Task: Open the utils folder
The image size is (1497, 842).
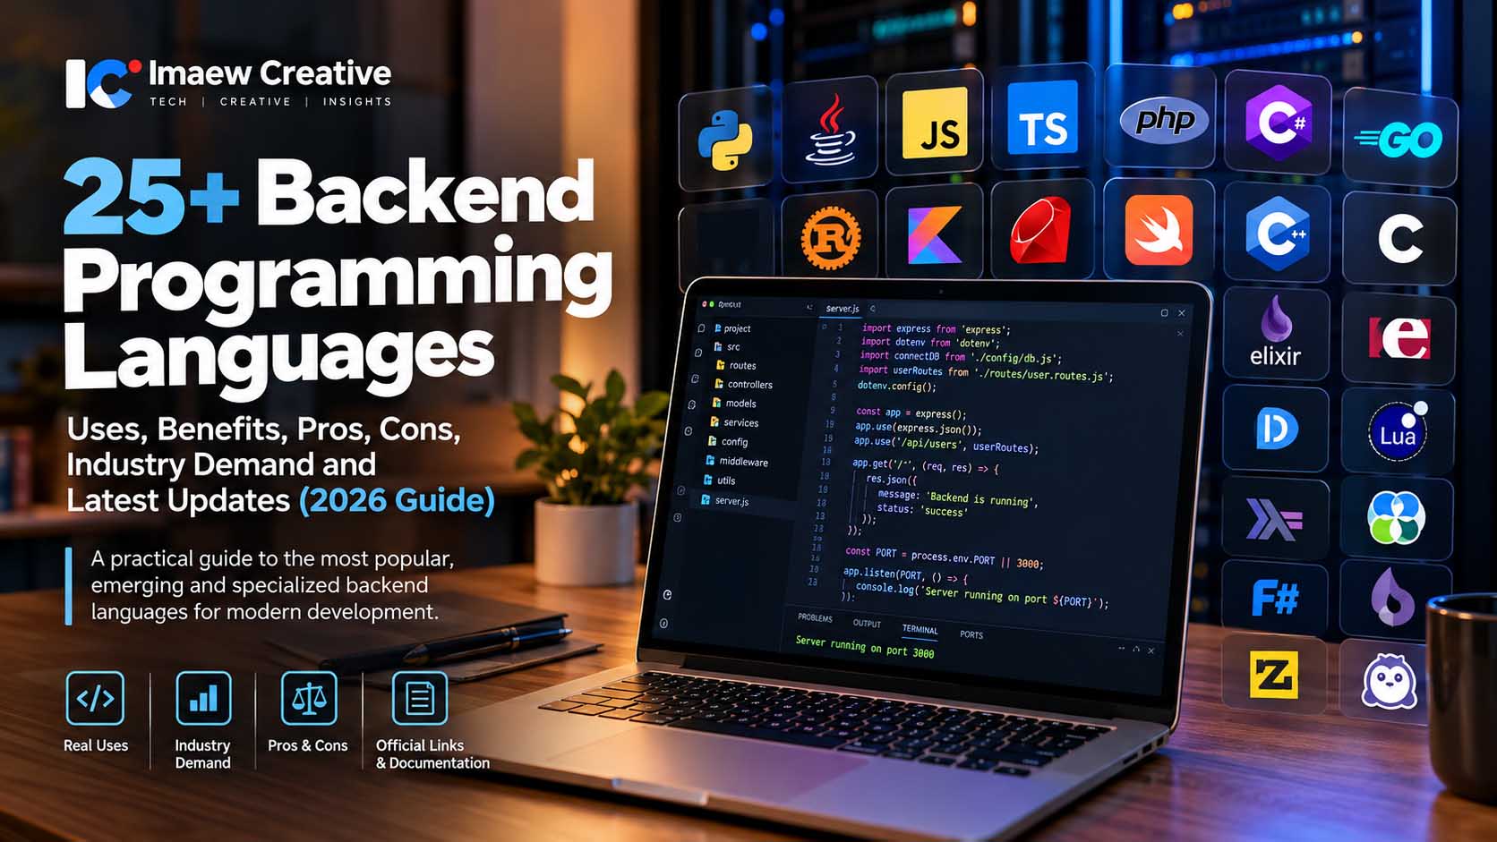Action: click(x=719, y=481)
